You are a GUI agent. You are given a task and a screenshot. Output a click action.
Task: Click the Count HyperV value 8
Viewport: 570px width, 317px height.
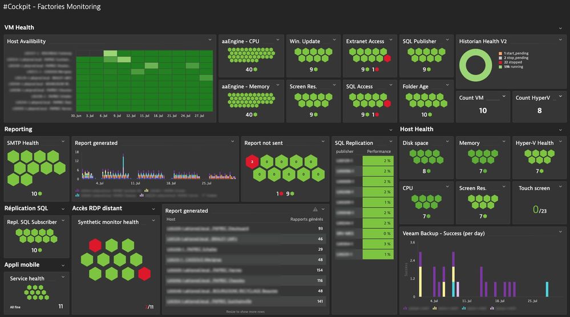539,111
